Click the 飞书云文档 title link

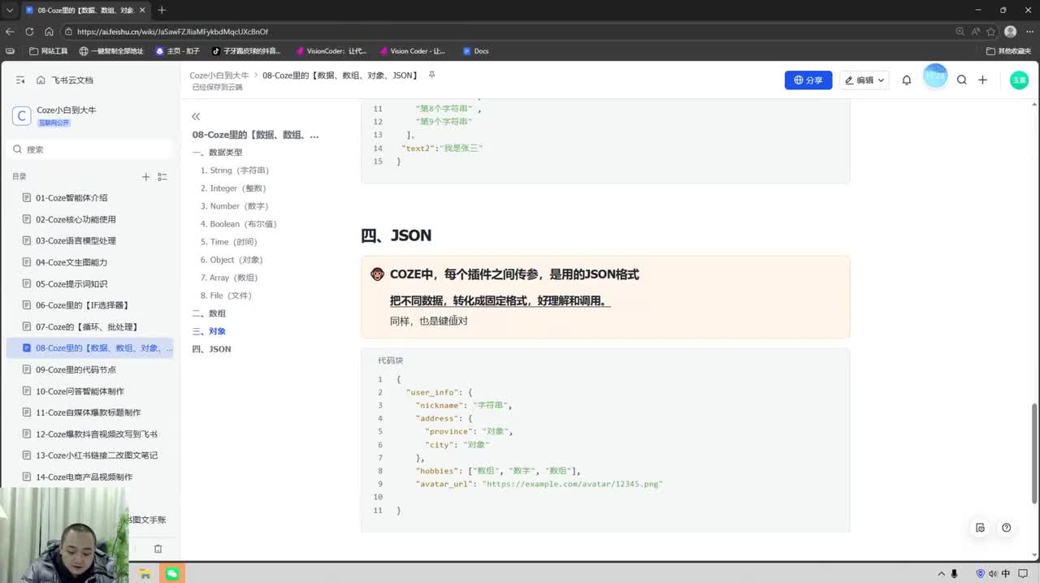click(72, 80)
